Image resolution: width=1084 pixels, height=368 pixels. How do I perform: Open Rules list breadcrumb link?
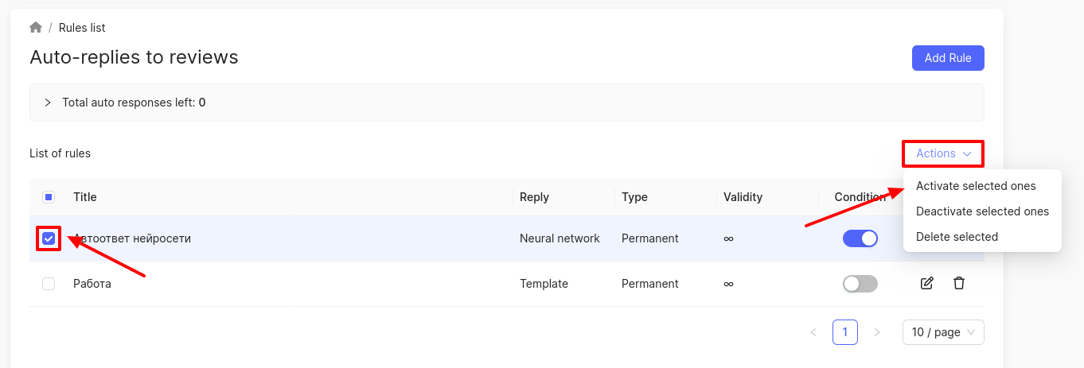82,28
